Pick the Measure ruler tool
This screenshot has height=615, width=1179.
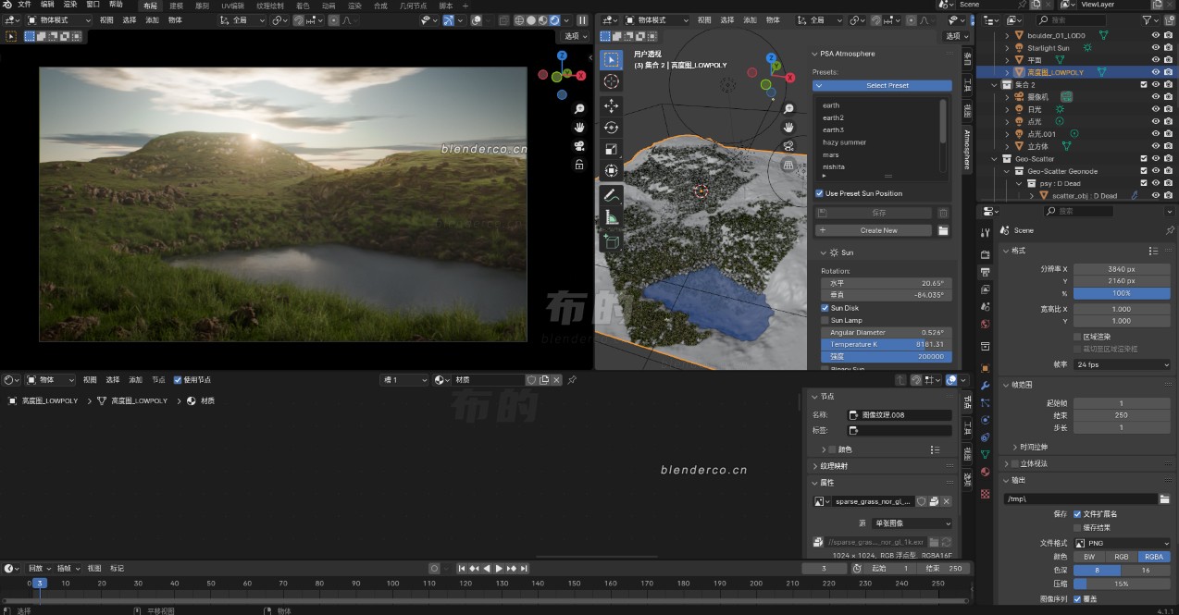point(612,217)
